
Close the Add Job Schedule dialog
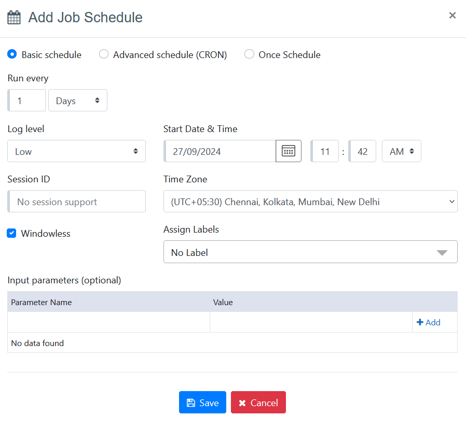tap(452, 16)
